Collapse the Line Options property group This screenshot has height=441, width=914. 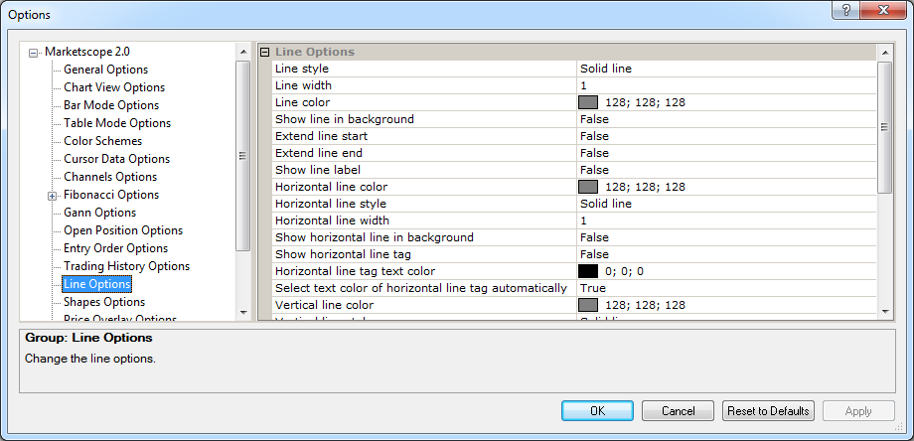265,52
